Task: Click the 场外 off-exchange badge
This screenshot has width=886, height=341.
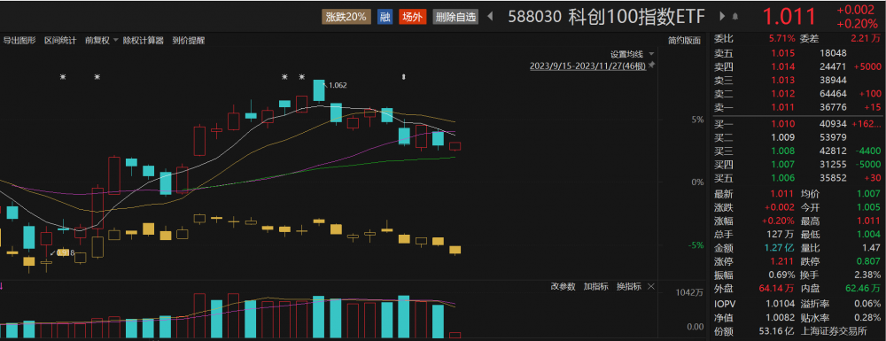Action: (x=412, y=17)
